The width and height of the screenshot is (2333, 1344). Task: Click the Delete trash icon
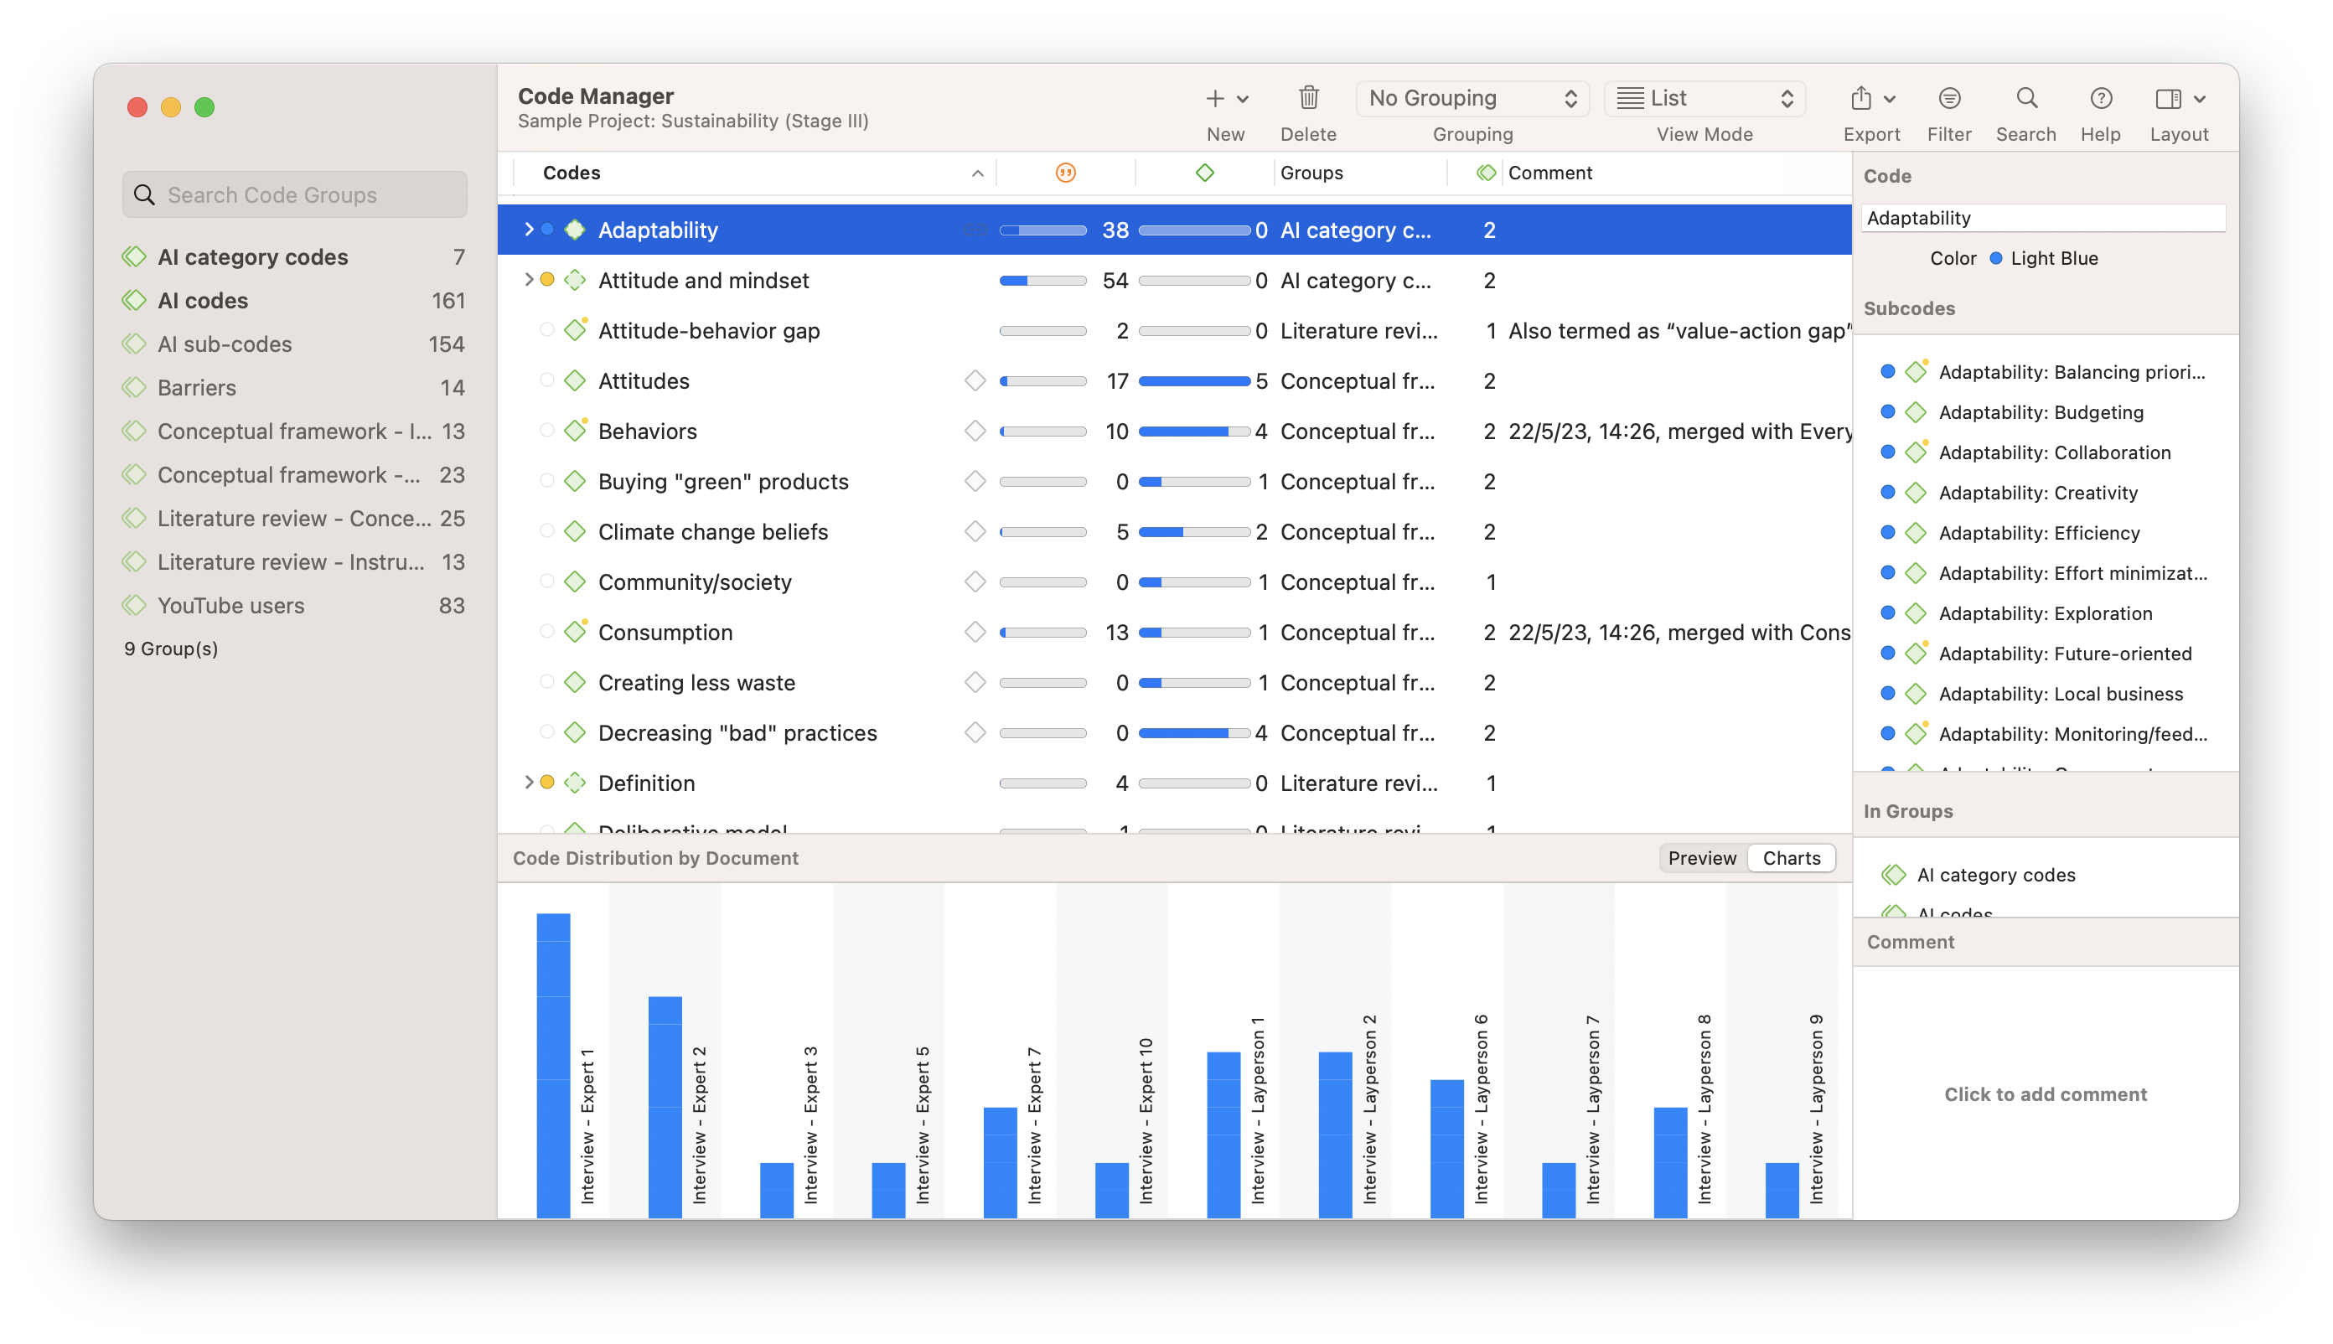click(x=1308, y=98)
